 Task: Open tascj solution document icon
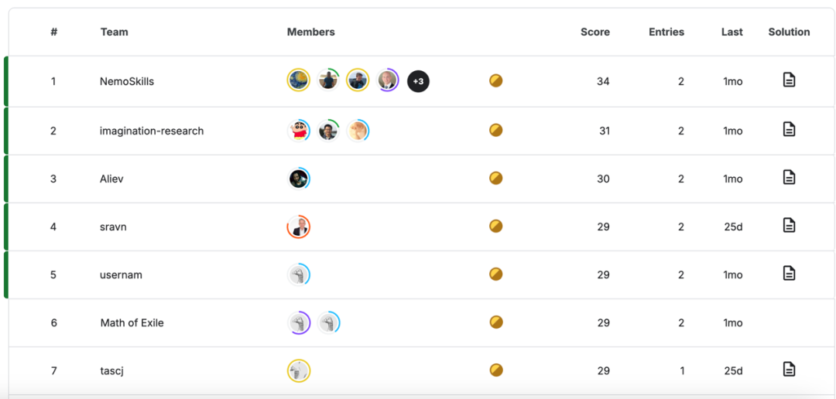[789, 369]
